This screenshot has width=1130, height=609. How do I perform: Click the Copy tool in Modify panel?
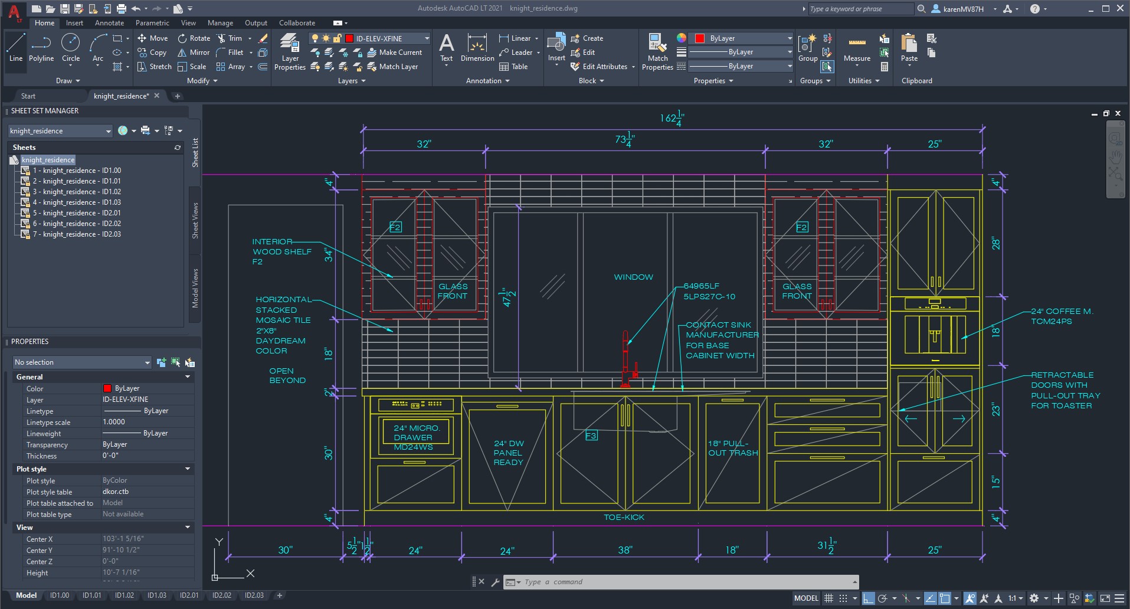(x=152, y=53)
